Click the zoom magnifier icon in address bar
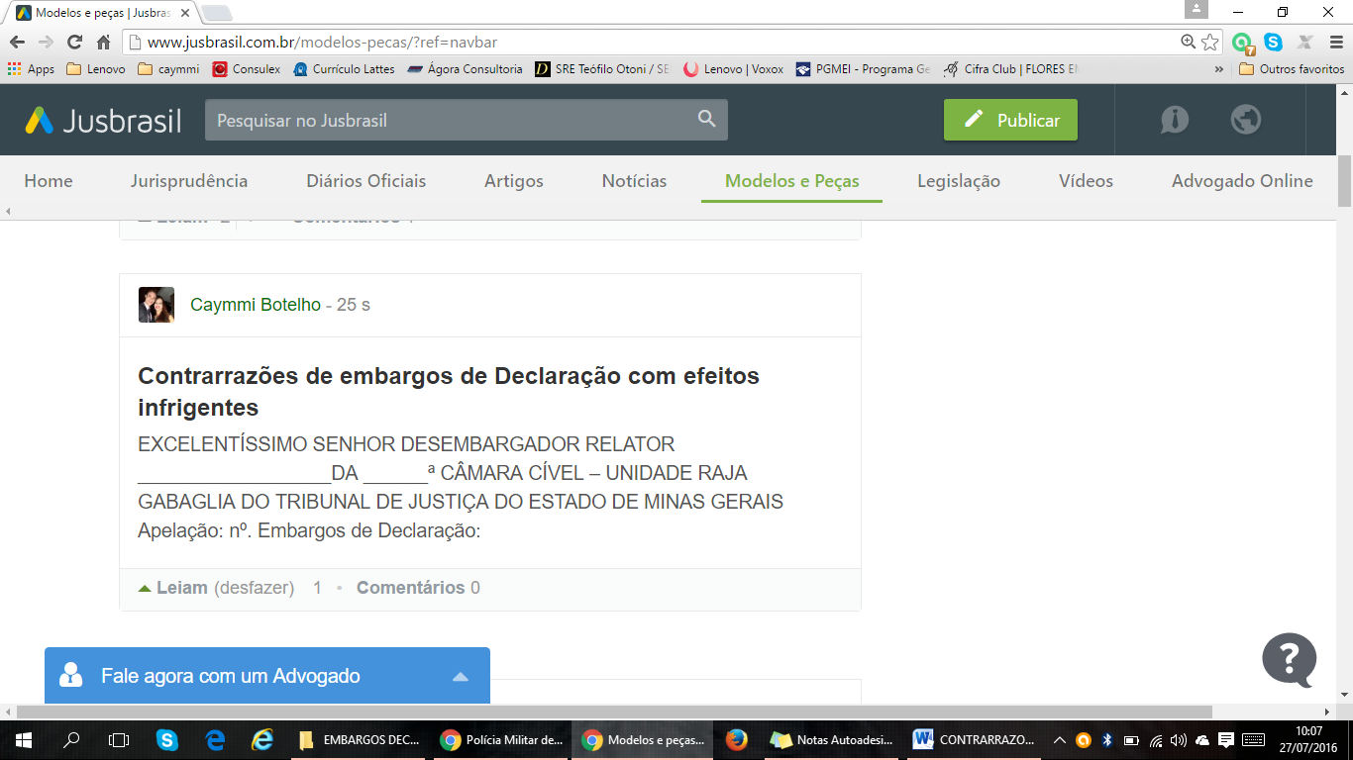1353x760 pixels. pos(1188,42)
